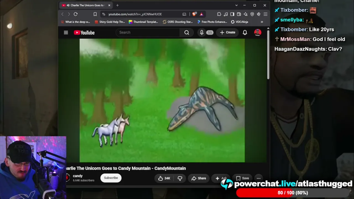Click the '50 / 100 (50%)' progress bar
Viewport: 354px width, 199px height.
293,193
